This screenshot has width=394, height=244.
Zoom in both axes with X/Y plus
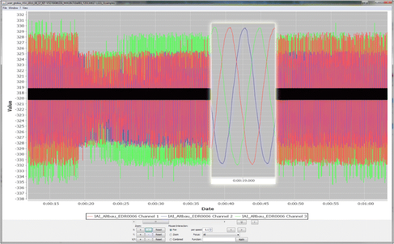(140, 239)
